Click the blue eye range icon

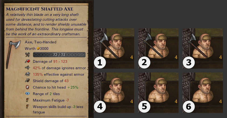tap(27, 94)
